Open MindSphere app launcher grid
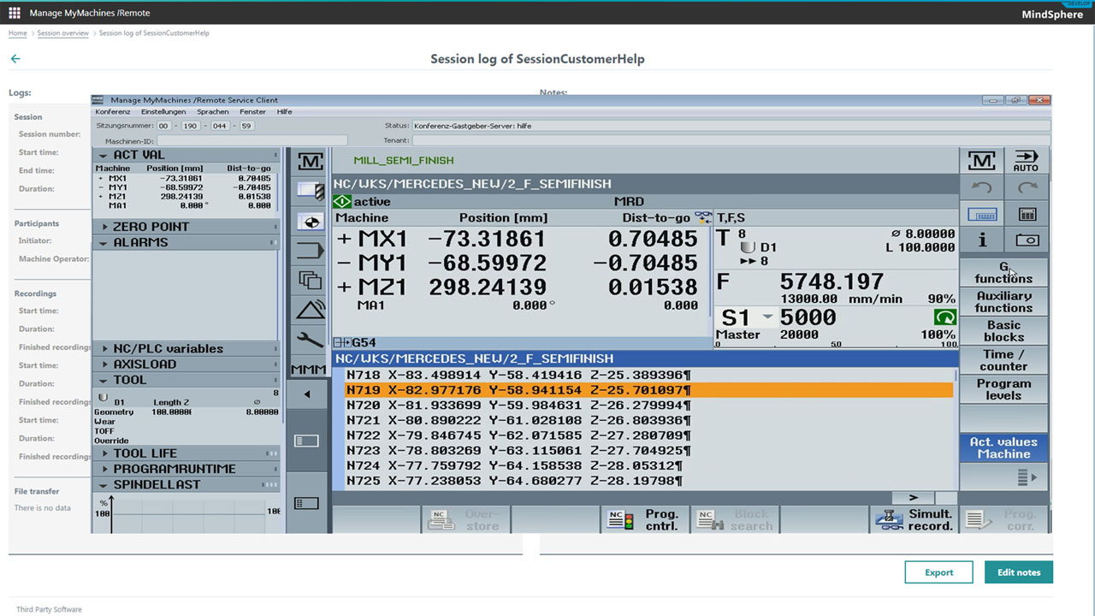 click(15, 14)
